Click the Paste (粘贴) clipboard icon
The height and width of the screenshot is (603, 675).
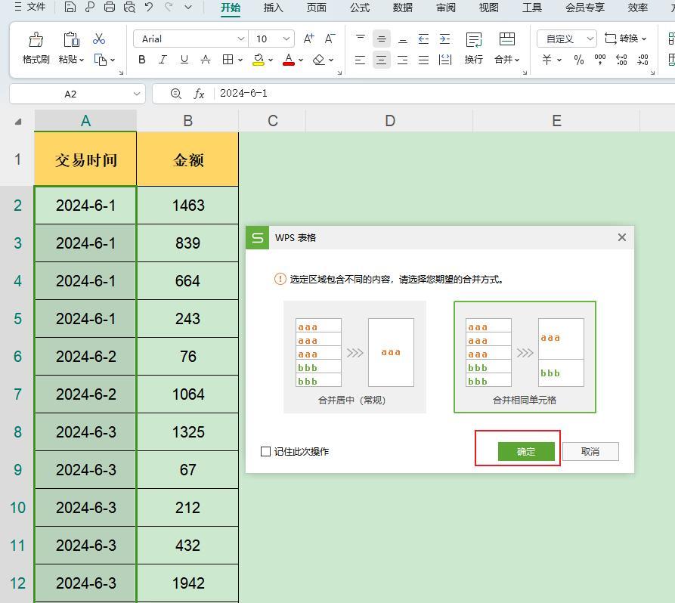tap(71, 39)
